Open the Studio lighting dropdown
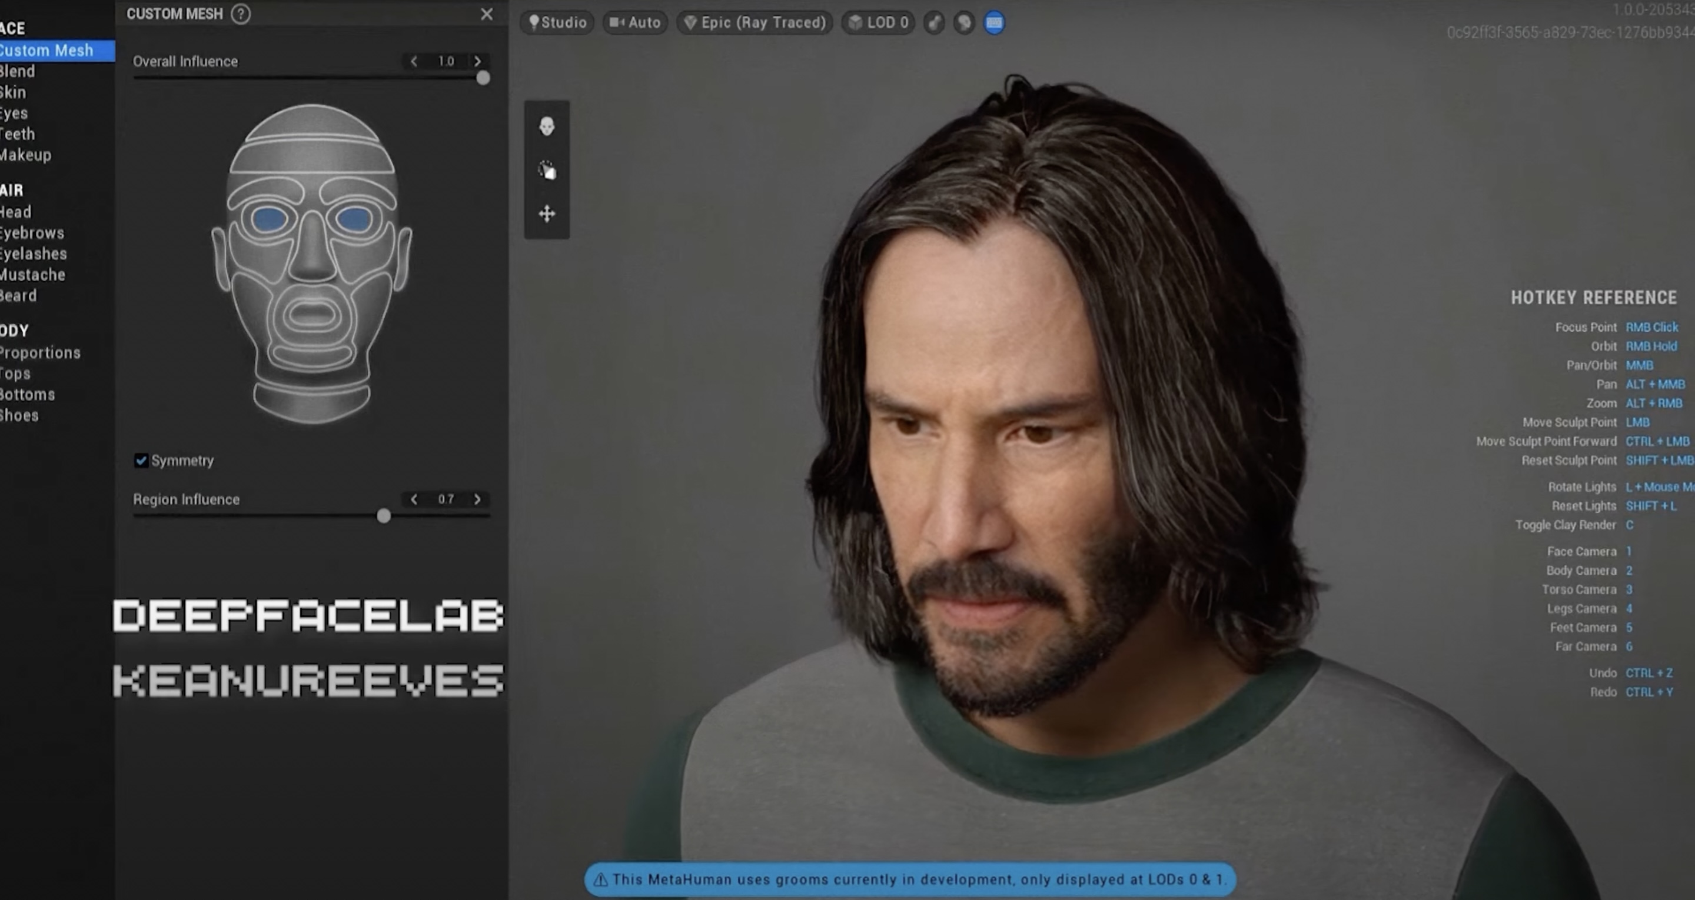1695x900 pixels. [x=557, y=23]
